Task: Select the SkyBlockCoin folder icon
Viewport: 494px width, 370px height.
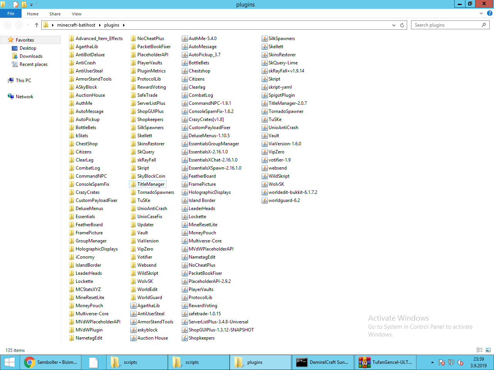Action: click(133, 176)
